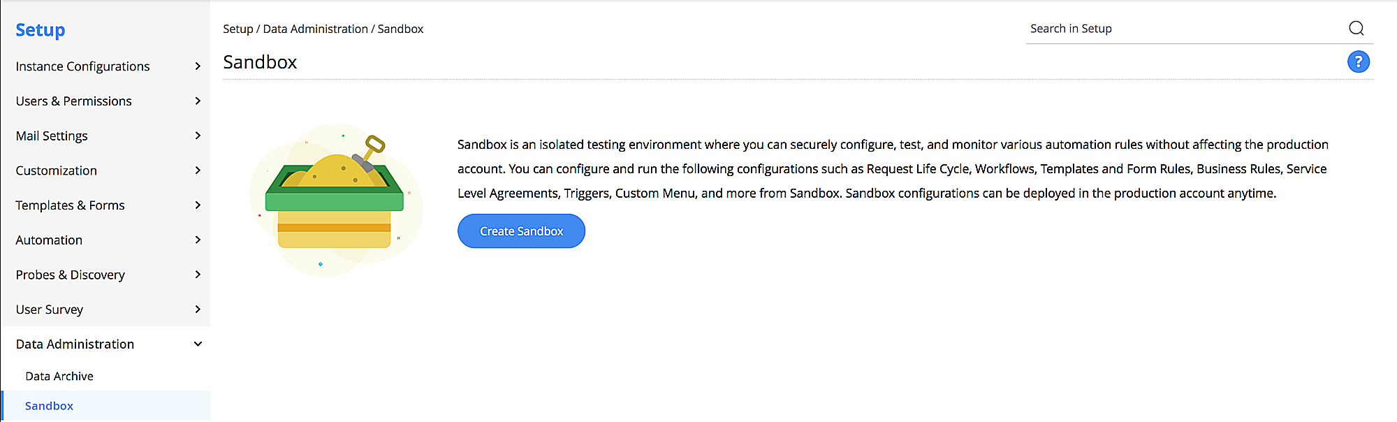Collapse Data Administration section chevron
The image size is (1397, 422).
pyautogui.click(x=198, y=344)
